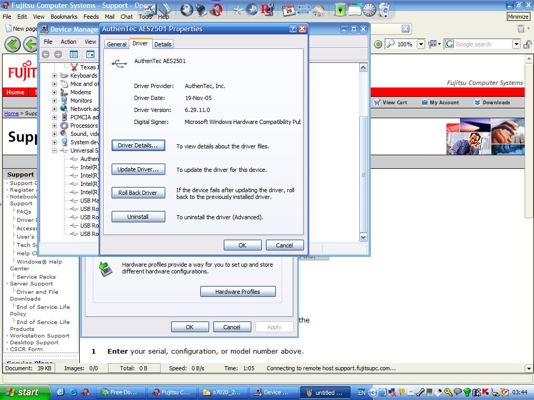Expand the Processors node
This screenshot has height=400, width=534.
(x=54, y=126)
